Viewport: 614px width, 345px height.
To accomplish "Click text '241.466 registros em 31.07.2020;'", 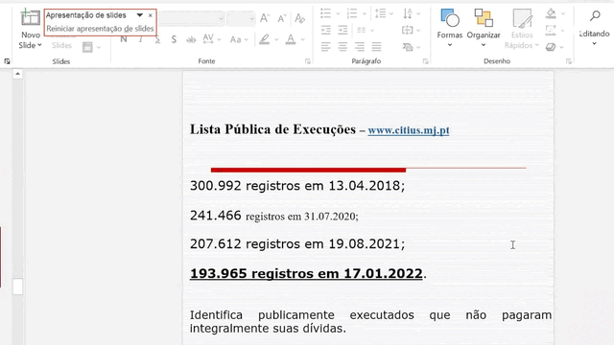I will [x=274, y=216].
